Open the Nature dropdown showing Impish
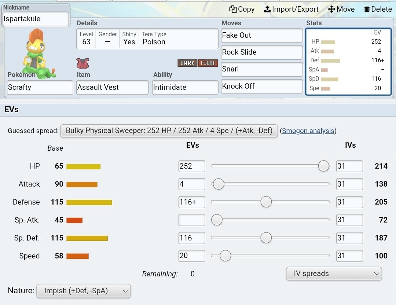This screenshot has width=396, height=305. pyautogui.click(x=84, y=291)
